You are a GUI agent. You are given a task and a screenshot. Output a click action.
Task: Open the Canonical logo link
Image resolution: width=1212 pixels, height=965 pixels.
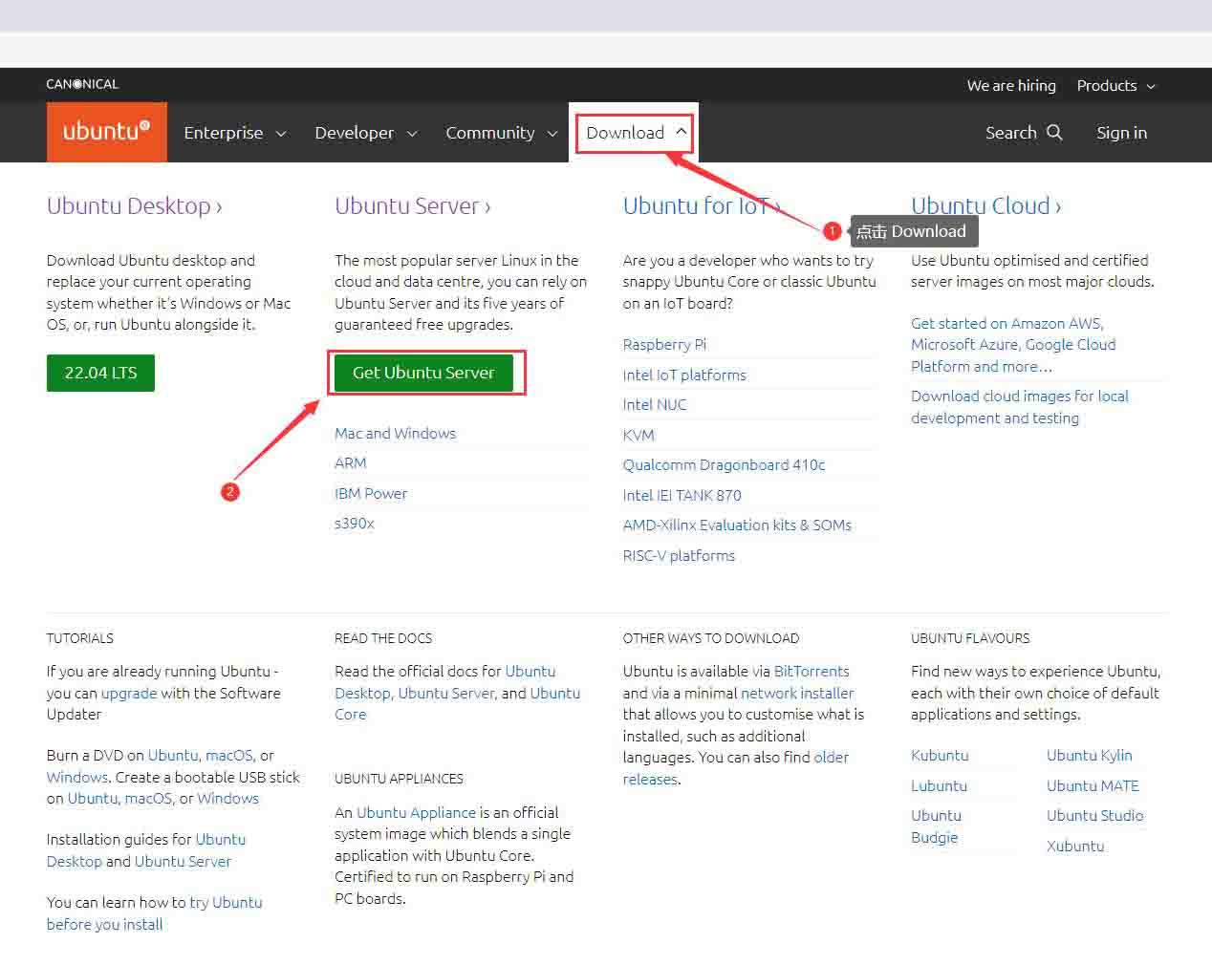point(82,84)
